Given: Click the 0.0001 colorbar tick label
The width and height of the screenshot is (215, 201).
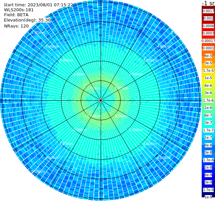Looking at the screenshot, I should coord(208,48).
